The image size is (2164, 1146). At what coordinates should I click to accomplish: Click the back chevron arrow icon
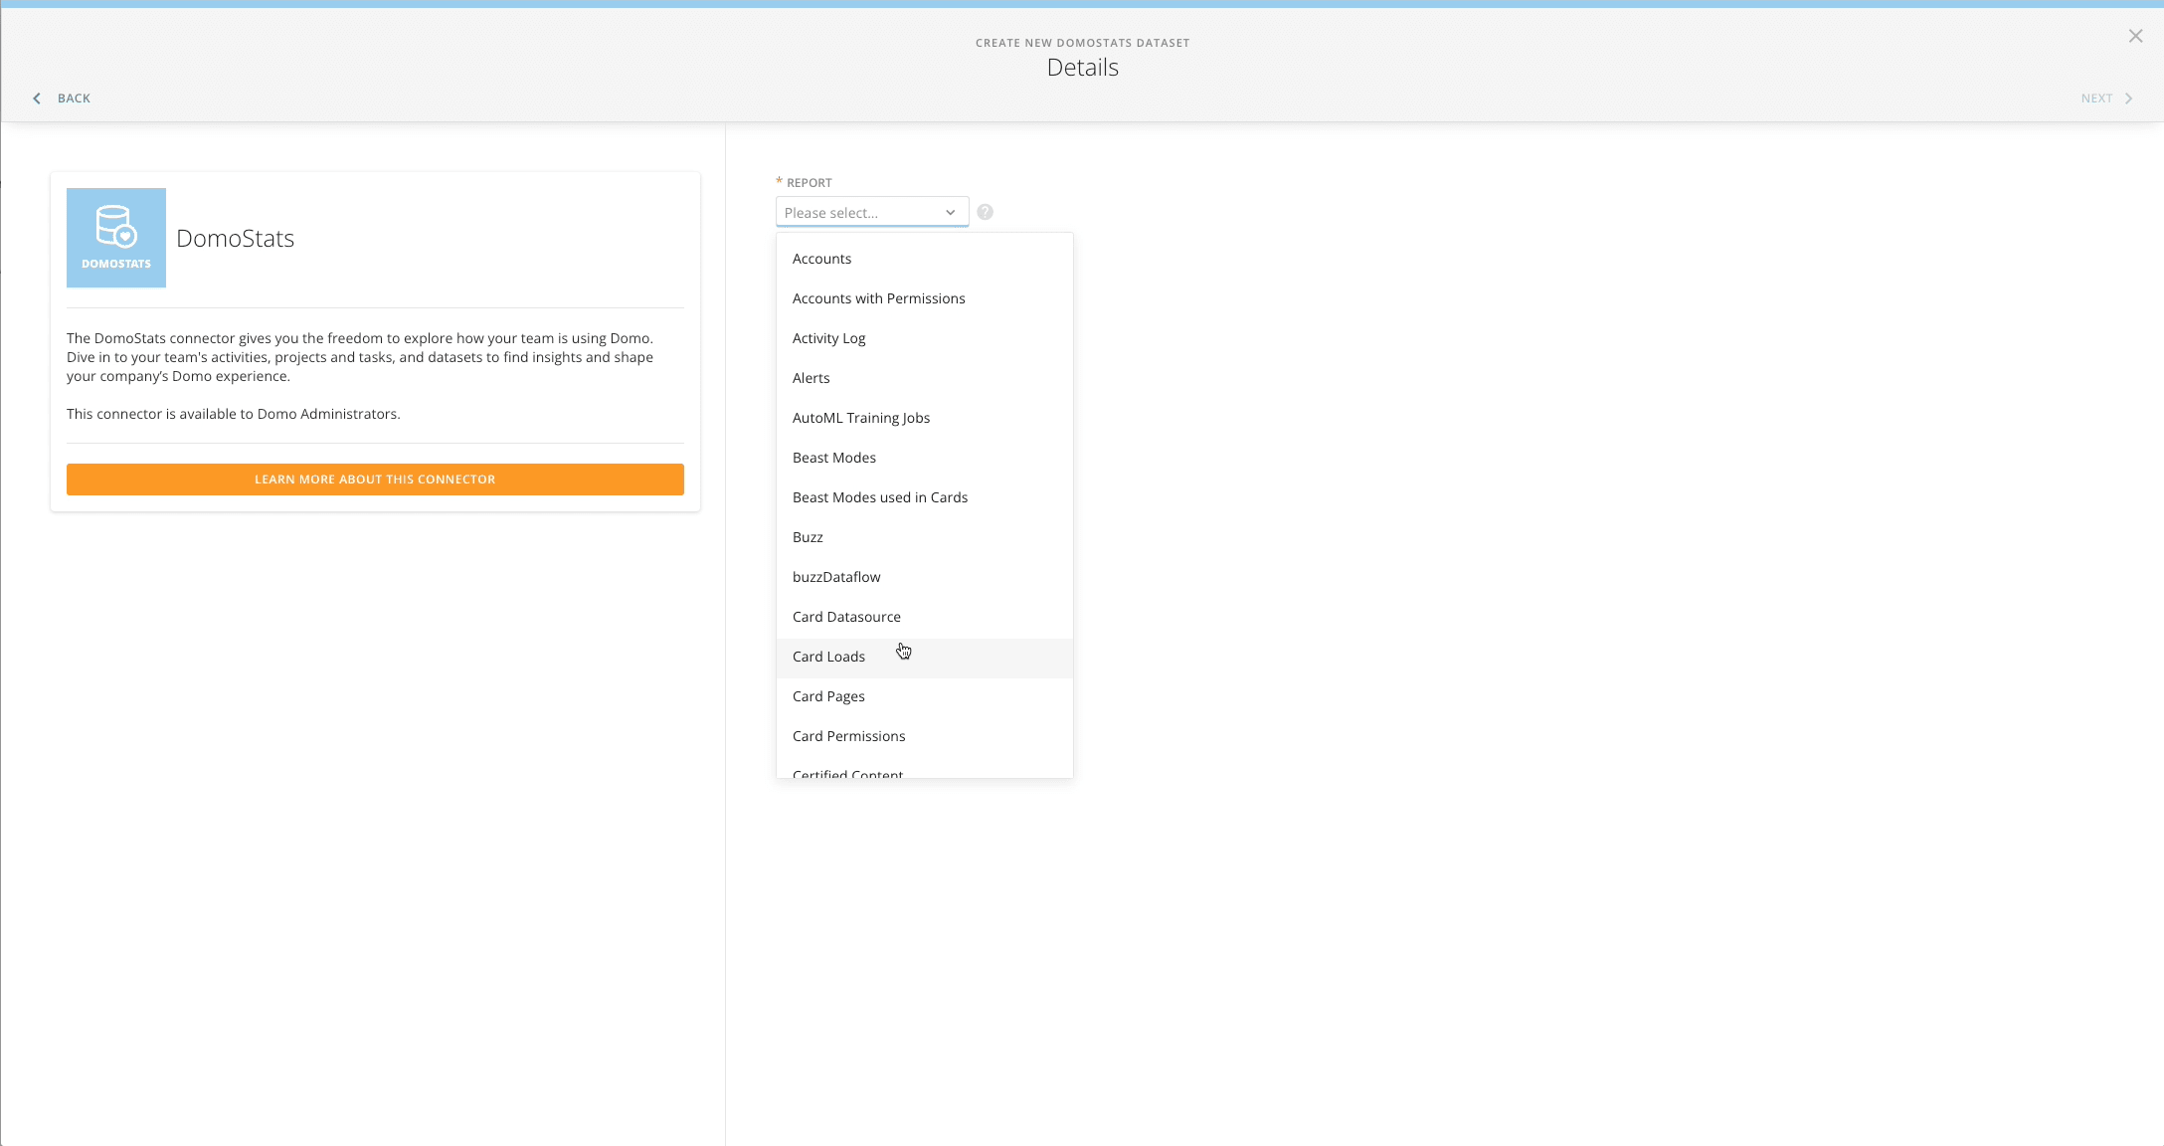[37, 98]
